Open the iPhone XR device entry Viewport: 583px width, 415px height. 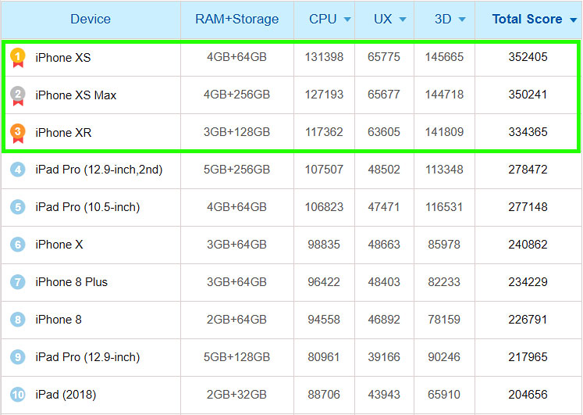63,133
